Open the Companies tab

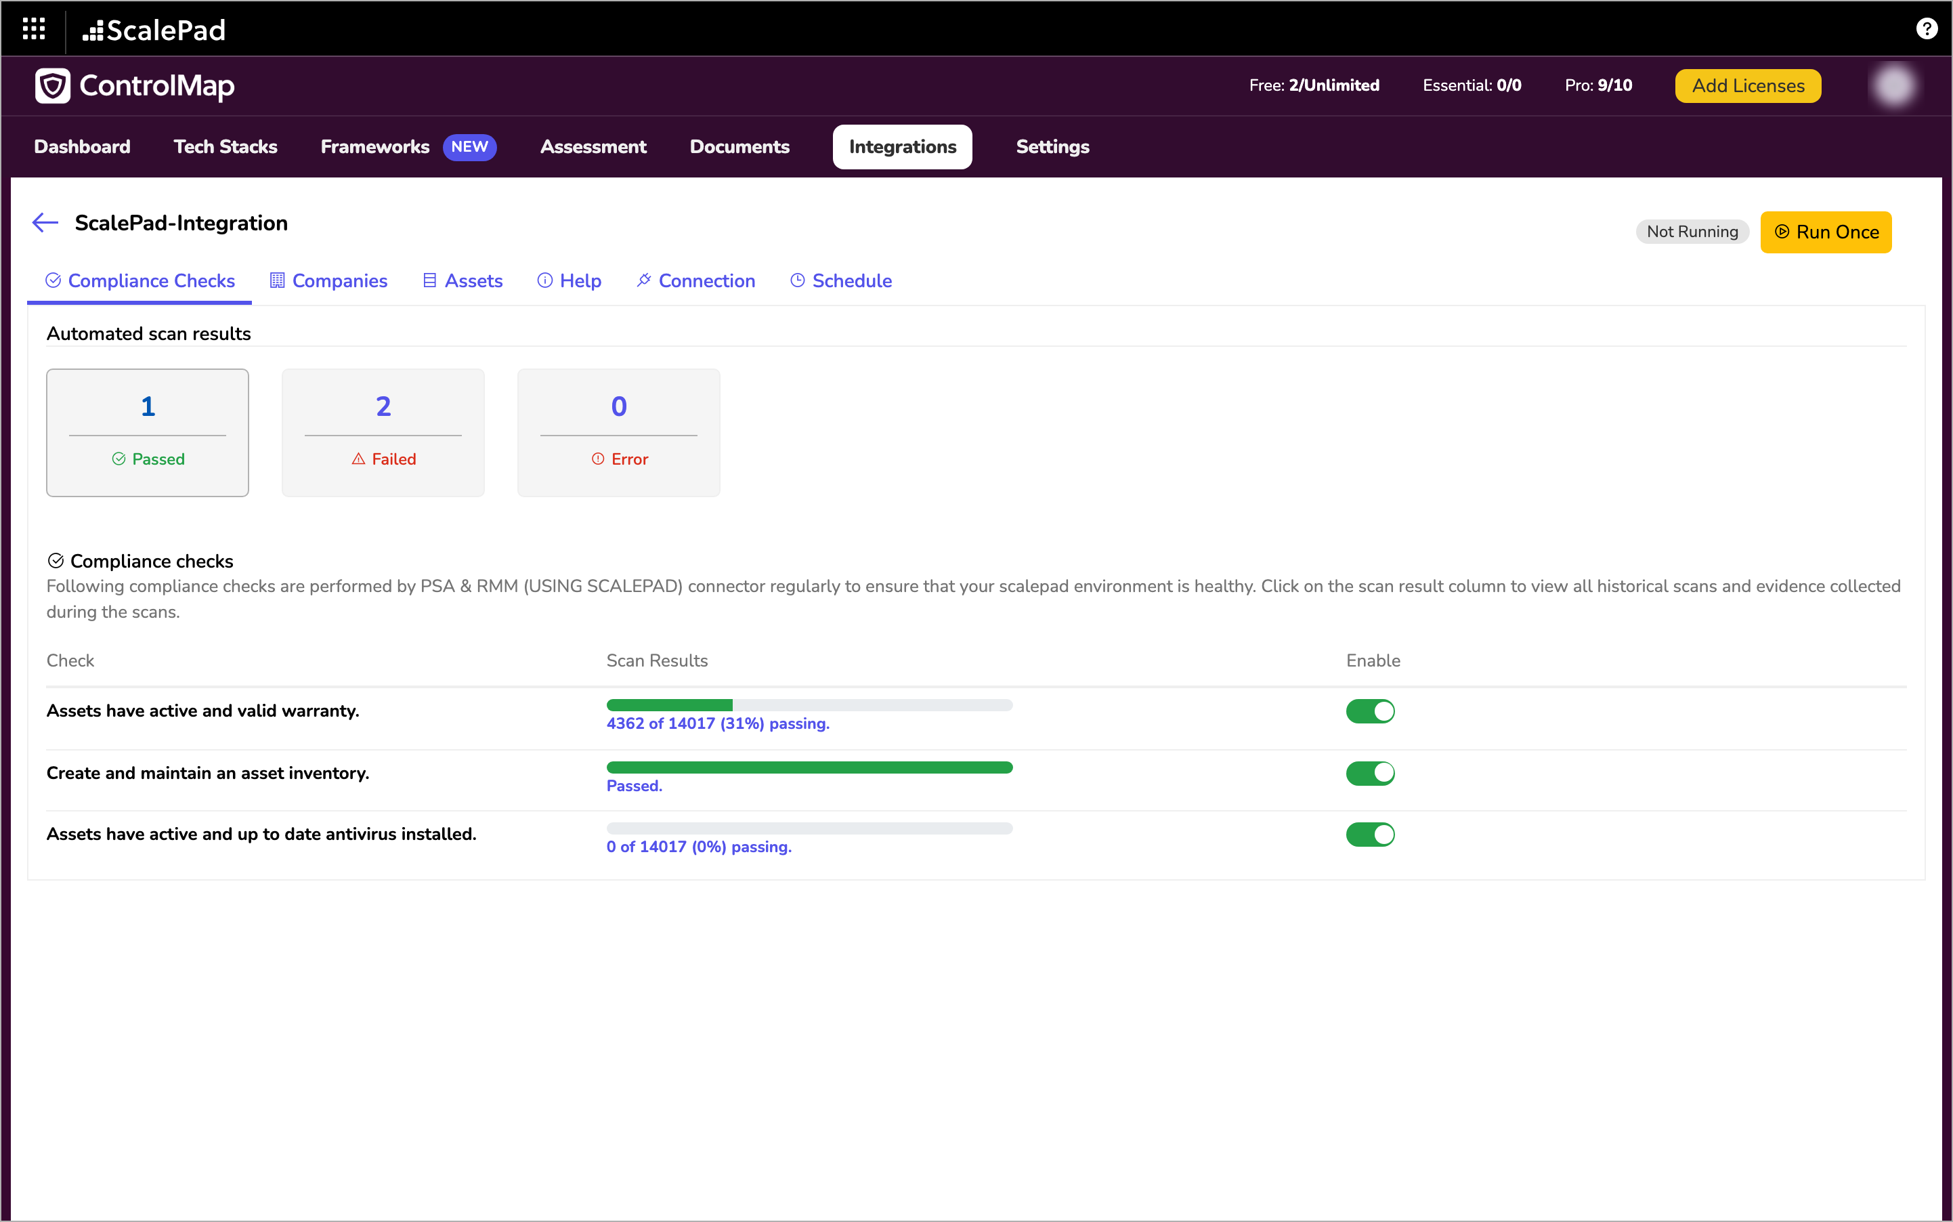tap(328, 280)
